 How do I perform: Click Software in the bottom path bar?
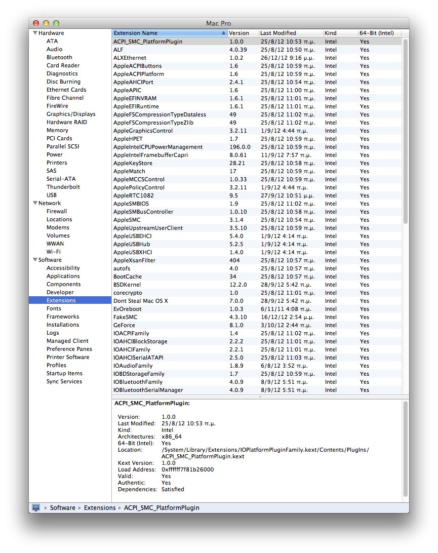click(x=62, y=507)
